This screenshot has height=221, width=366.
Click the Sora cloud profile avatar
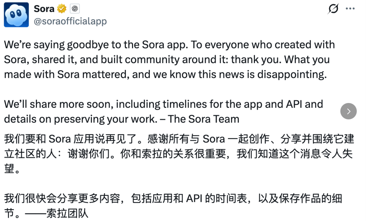click(x=16, y=15)
